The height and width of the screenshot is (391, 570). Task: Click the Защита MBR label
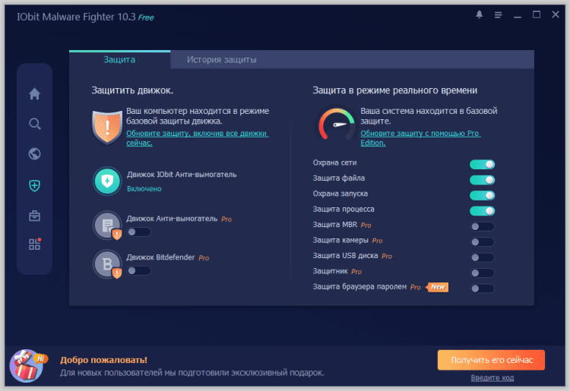coord(335,225)
